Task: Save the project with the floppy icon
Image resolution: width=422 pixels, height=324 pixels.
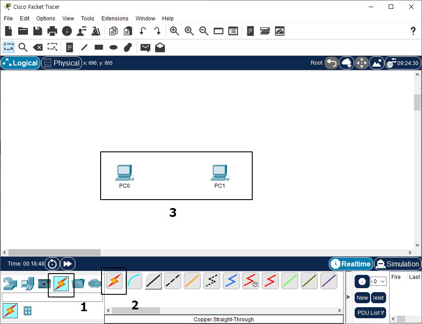Action: point(37,31)
